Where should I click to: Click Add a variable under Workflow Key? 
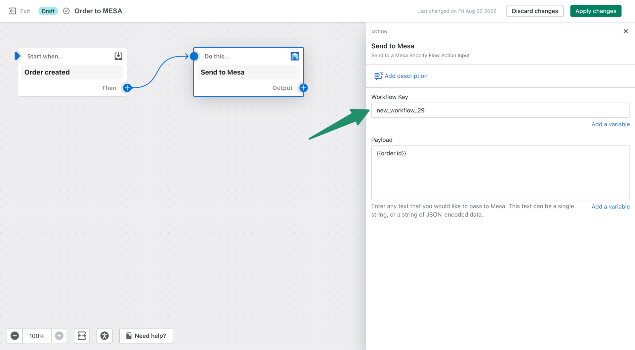point(610,124)
